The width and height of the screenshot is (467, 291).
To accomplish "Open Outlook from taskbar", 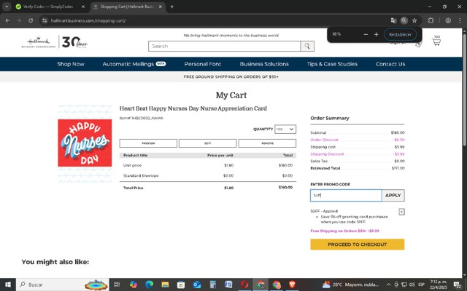I will tap(197, 284).
